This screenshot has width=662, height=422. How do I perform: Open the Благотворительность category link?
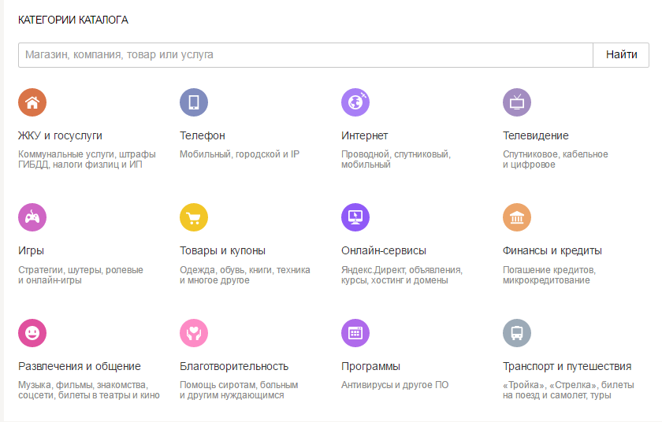coord(234,366)
